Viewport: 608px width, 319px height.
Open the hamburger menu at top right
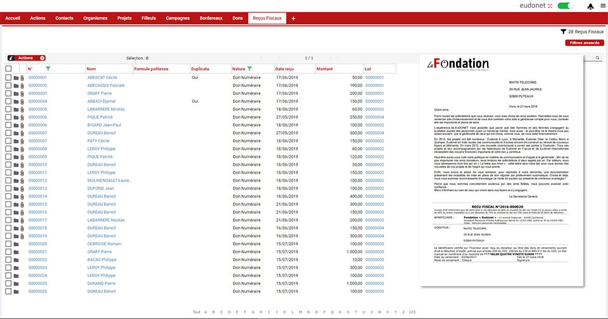point(603,6)
